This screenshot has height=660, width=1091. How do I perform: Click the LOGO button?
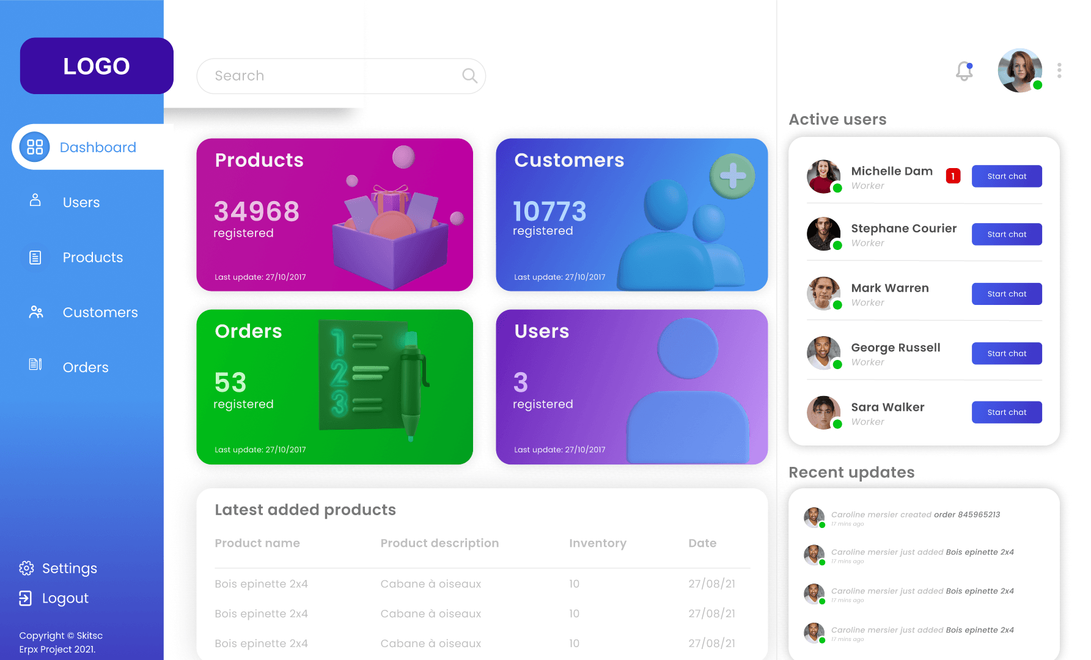(97, 66)
